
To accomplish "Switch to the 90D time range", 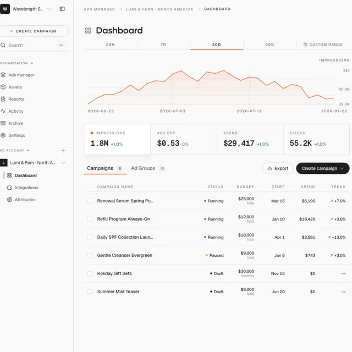I will tap(269, 45).
